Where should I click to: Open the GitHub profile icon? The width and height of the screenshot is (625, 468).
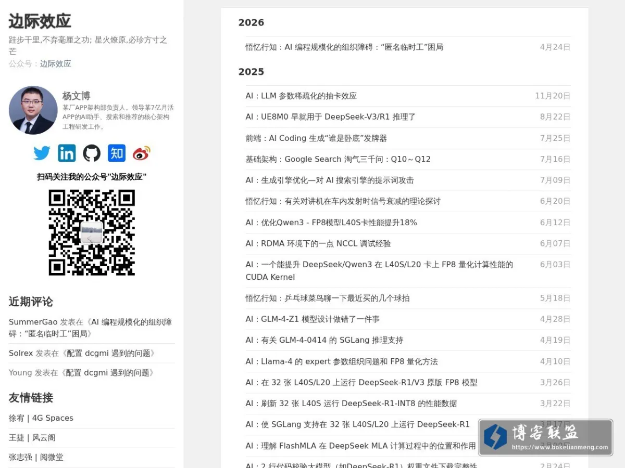point(92,153)
